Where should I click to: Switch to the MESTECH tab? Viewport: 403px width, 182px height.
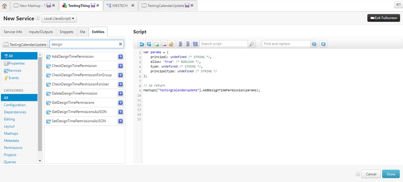coord(120,5)
